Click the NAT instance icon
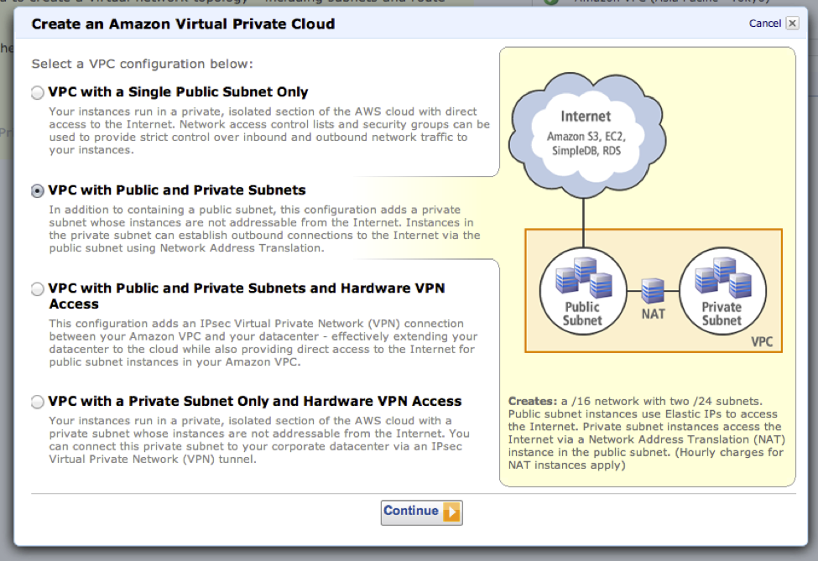This screenshot has width=818, height=561. (653, 290)
